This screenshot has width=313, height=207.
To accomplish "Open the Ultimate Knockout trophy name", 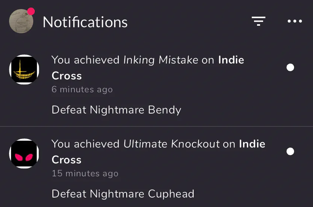I will [x=172, y=144].
